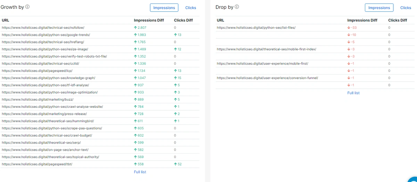
Task: Click the info icon next to Drop by
Action: pyautogui.click(x=237, y=7)
